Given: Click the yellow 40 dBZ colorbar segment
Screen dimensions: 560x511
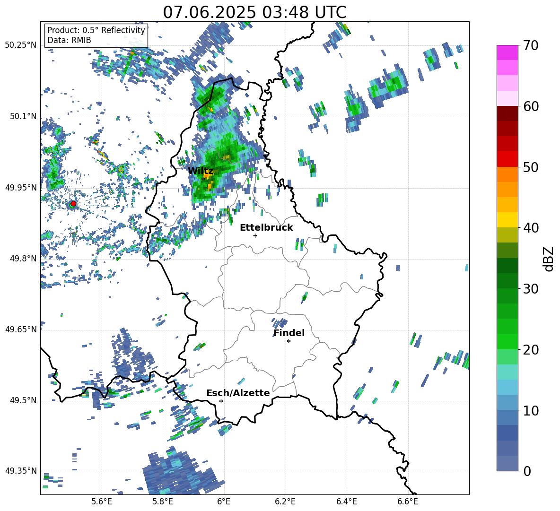Looking at the screenshot, I should [x=507, y=220].
